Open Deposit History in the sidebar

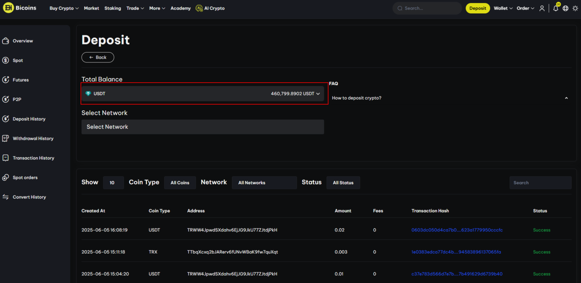point(29,119)
